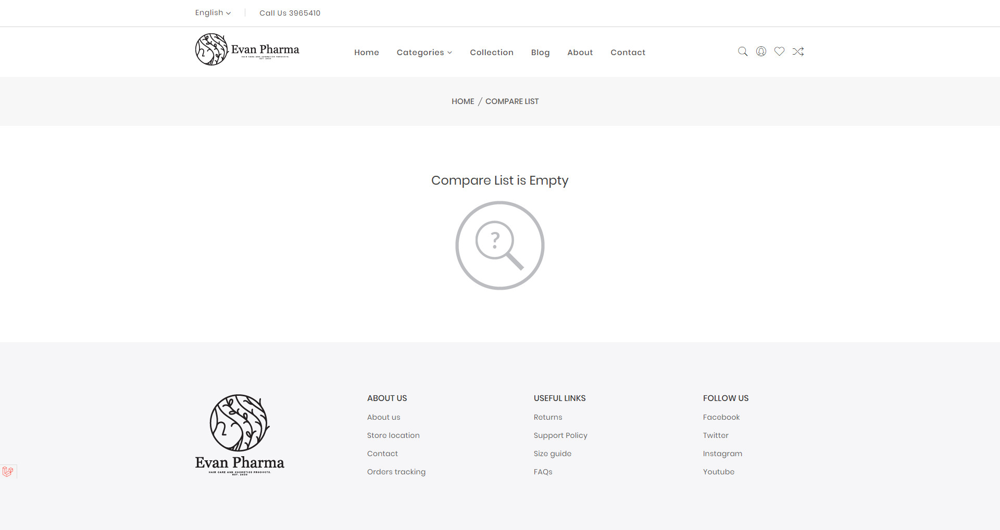Click the Laravel debug icon at left edge

pos(8,471)
